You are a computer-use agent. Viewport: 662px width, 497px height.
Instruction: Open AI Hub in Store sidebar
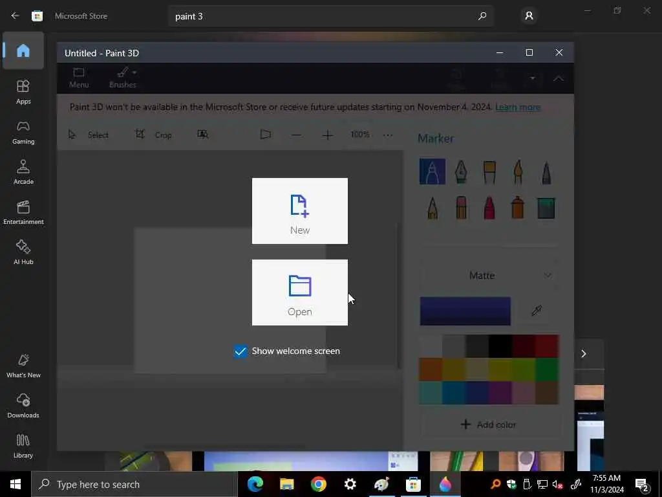(x=23, y=252)
